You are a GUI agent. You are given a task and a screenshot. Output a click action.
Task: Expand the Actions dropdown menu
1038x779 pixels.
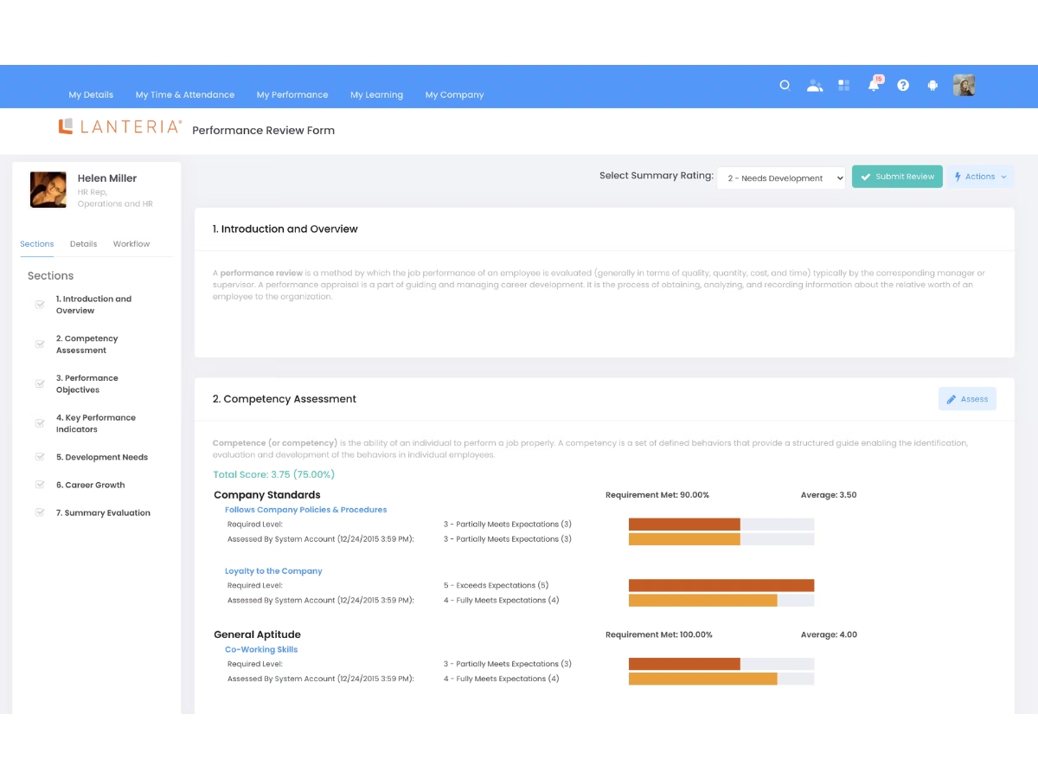(980, 177)
